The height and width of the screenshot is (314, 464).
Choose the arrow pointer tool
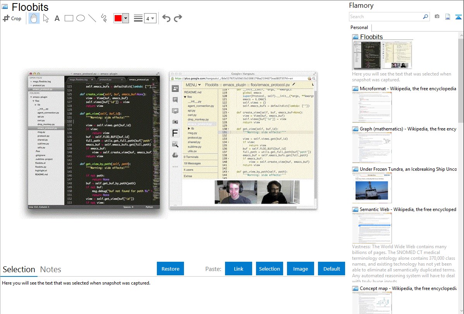pyautogui.click(x=46, y=18)
